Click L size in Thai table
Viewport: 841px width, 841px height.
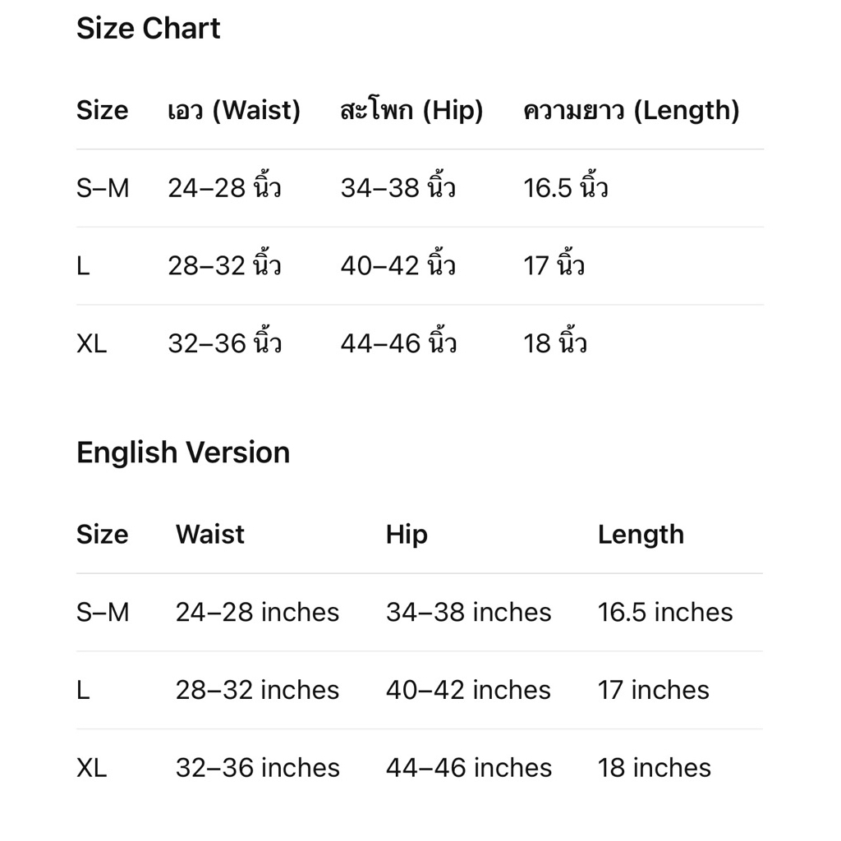pos(83,266)
